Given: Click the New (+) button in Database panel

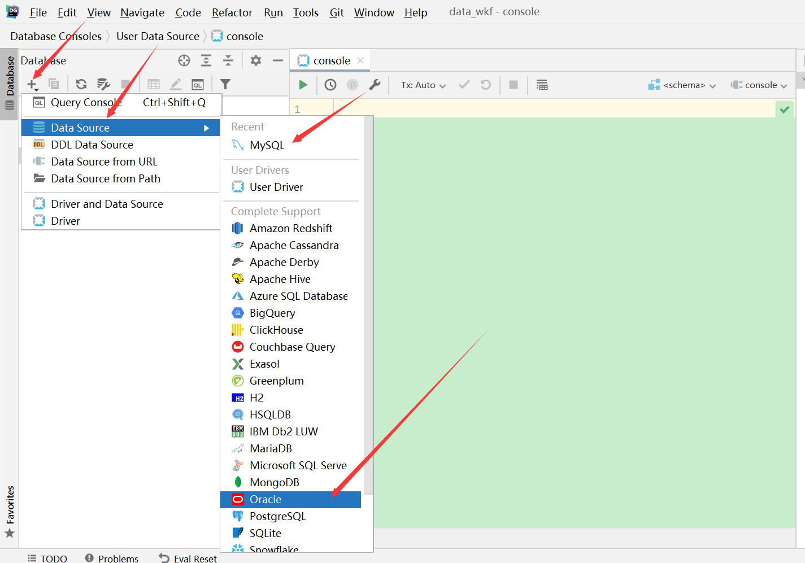Looking at the screenshot, I should tap(32, 84).
